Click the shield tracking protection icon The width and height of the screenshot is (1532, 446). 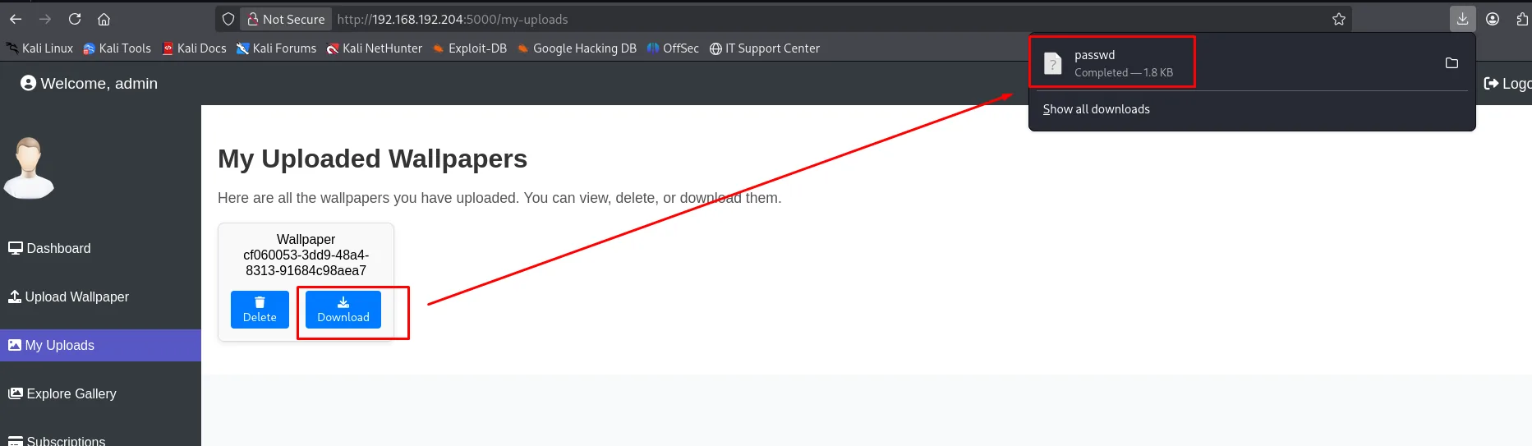coord(228,19)
